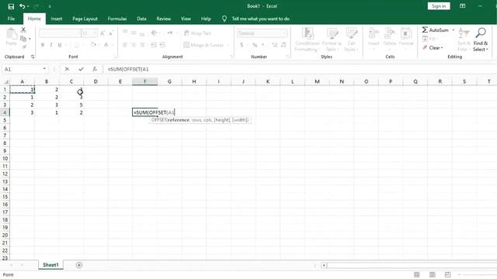
Task: Click Tell me what you want to do
Action: (261, 19)
